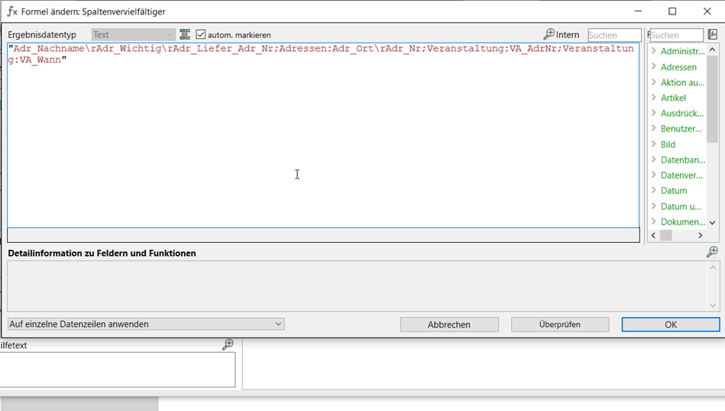725x411 pixels.
Task: Open 'Auf einzelne Datenzeilen anwenden' dropdown
Action: (x=146, y=324)
